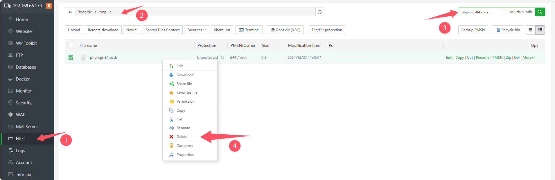Image resolution: width=555 pixels, height=180 pixels.
Task: Click the Upload button
Action: [x=74, y=30]
